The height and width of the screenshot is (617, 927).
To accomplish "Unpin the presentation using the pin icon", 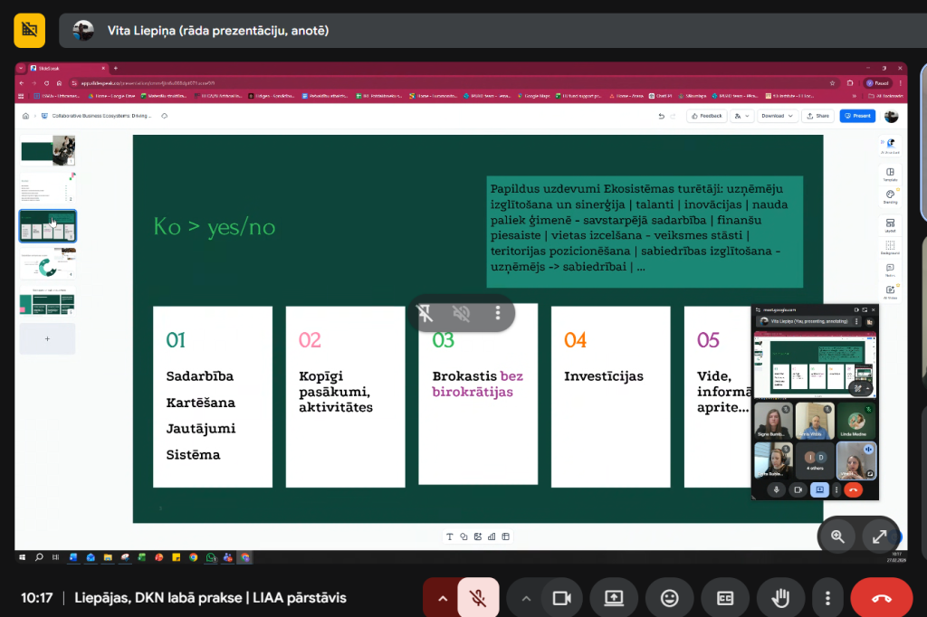I will pyautogui.click(x=425, y=313).
